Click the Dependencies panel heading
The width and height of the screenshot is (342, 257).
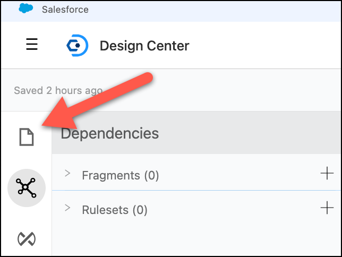(x=109, y=133)
